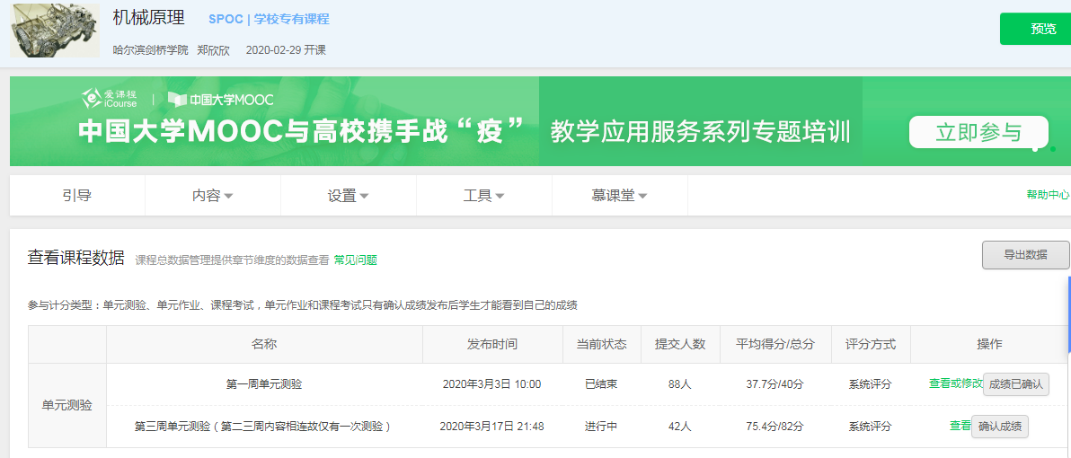Click 系统评分 in the 第一周单元测验 row

tap(870, 384)
